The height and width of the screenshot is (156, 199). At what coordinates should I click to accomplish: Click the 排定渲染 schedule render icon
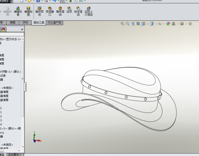pos(78,11)
